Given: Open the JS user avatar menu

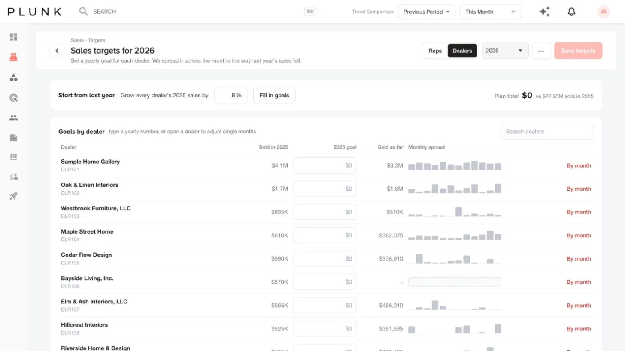Looking at the screenshot, I should [603, 12].
